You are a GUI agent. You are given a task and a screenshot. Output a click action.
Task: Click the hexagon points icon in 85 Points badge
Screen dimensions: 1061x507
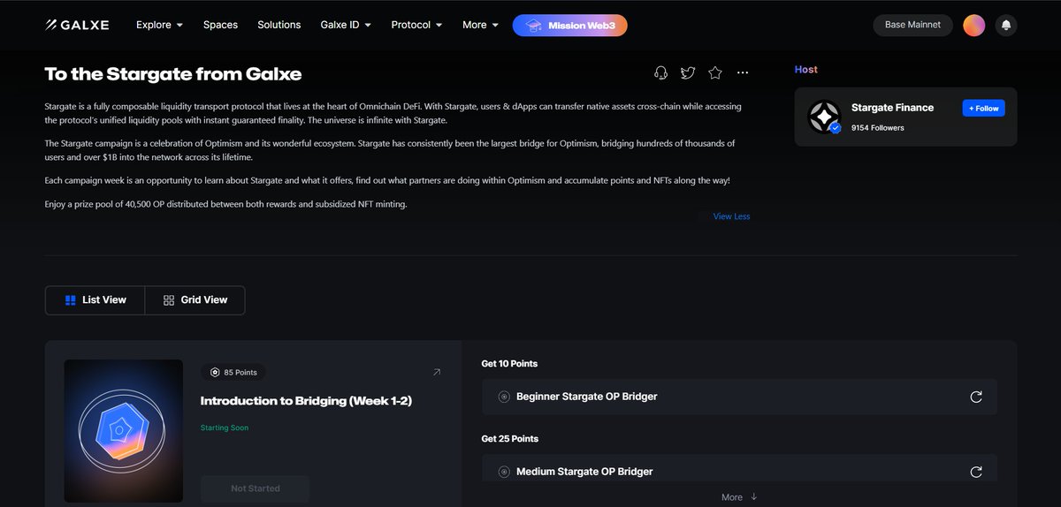pos(215,373)
